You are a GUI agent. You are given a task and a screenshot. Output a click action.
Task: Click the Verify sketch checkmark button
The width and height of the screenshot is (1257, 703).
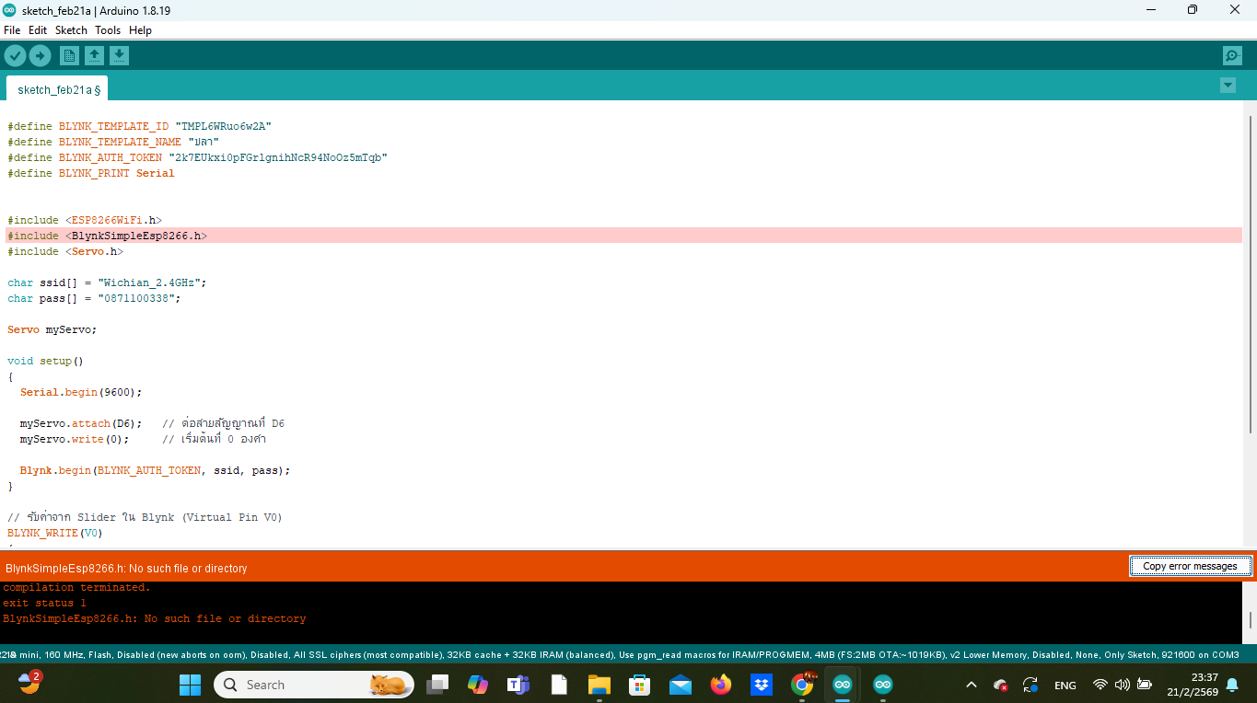click(15, 56)
